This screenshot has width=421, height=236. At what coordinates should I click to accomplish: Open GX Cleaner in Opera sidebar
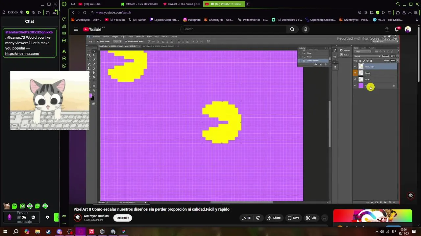pyautogui.click(x=64, y=26)
